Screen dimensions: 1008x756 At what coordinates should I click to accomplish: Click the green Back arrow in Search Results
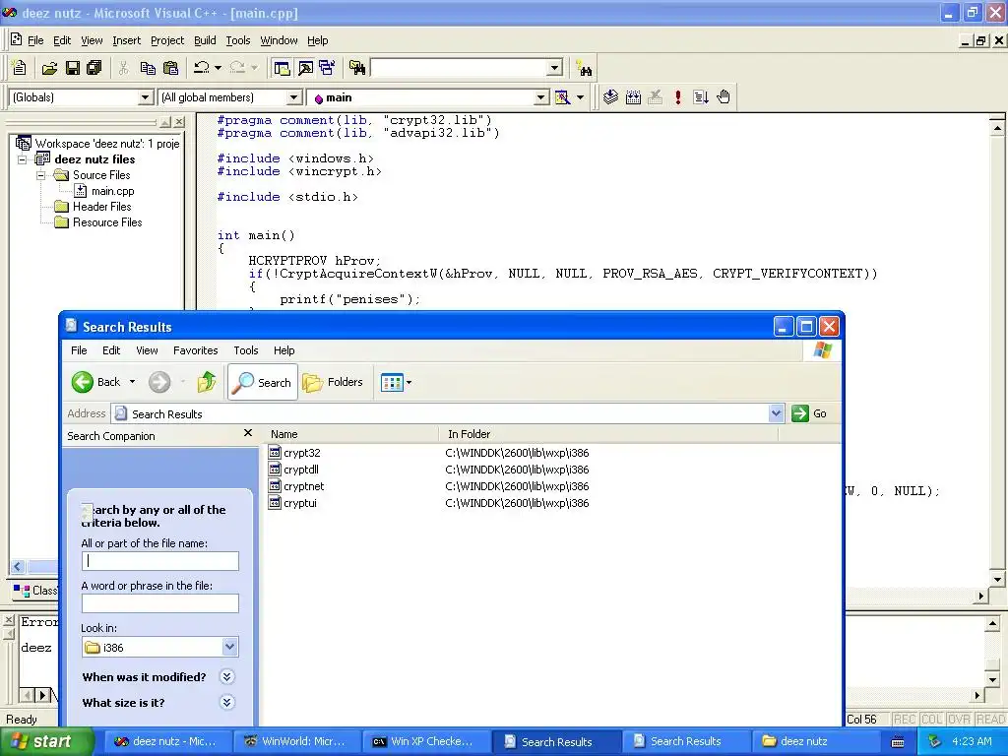tap(83, 382)
